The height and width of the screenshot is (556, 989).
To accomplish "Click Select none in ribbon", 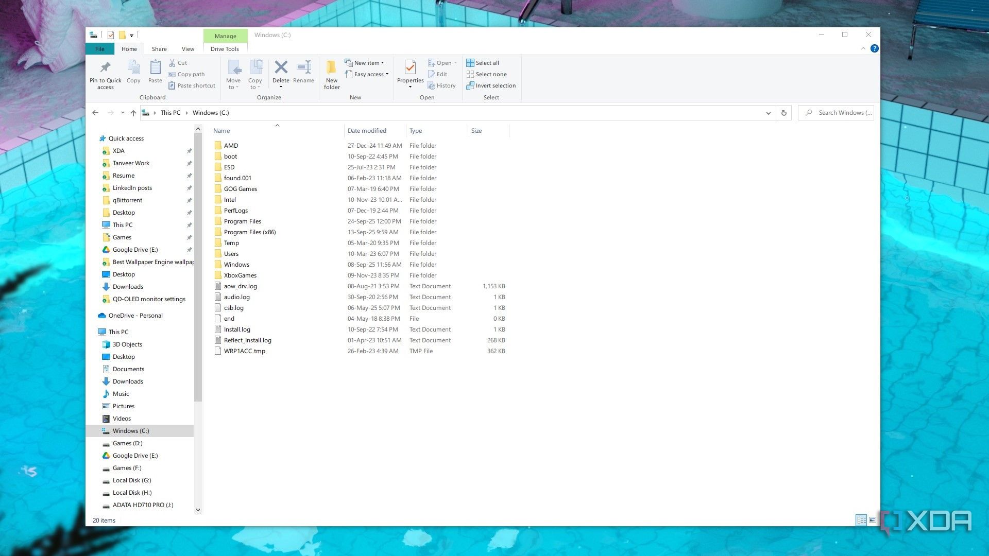I will (x=486, y=74).
